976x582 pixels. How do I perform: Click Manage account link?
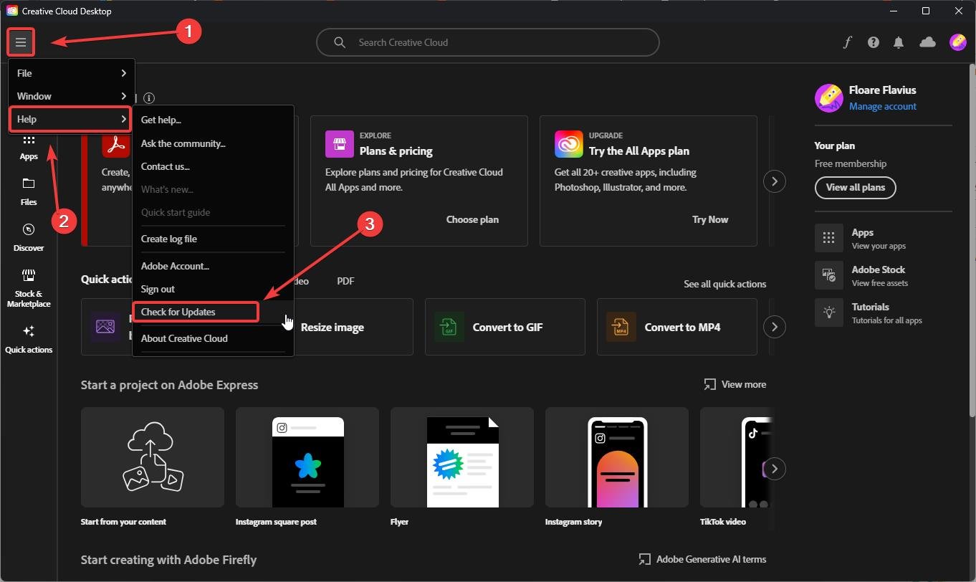[883, 106]
